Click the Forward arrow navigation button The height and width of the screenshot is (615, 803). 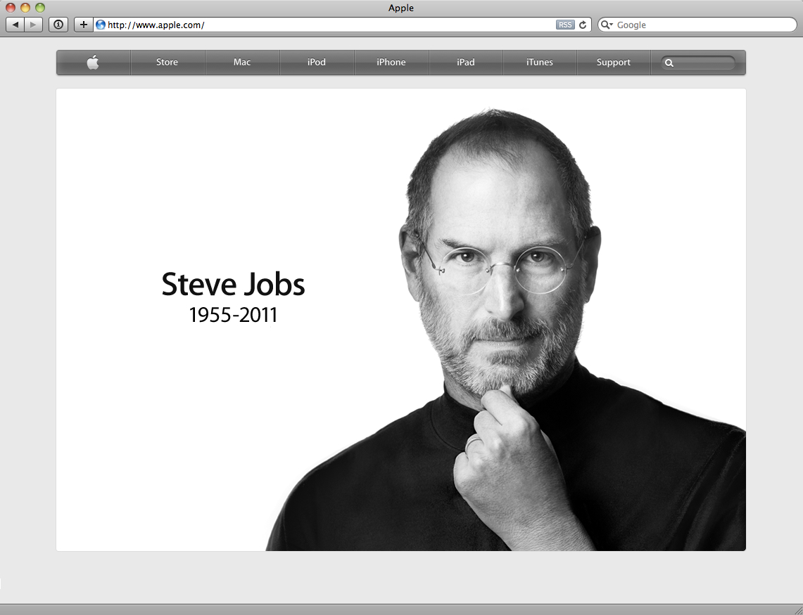click(33, 25)
